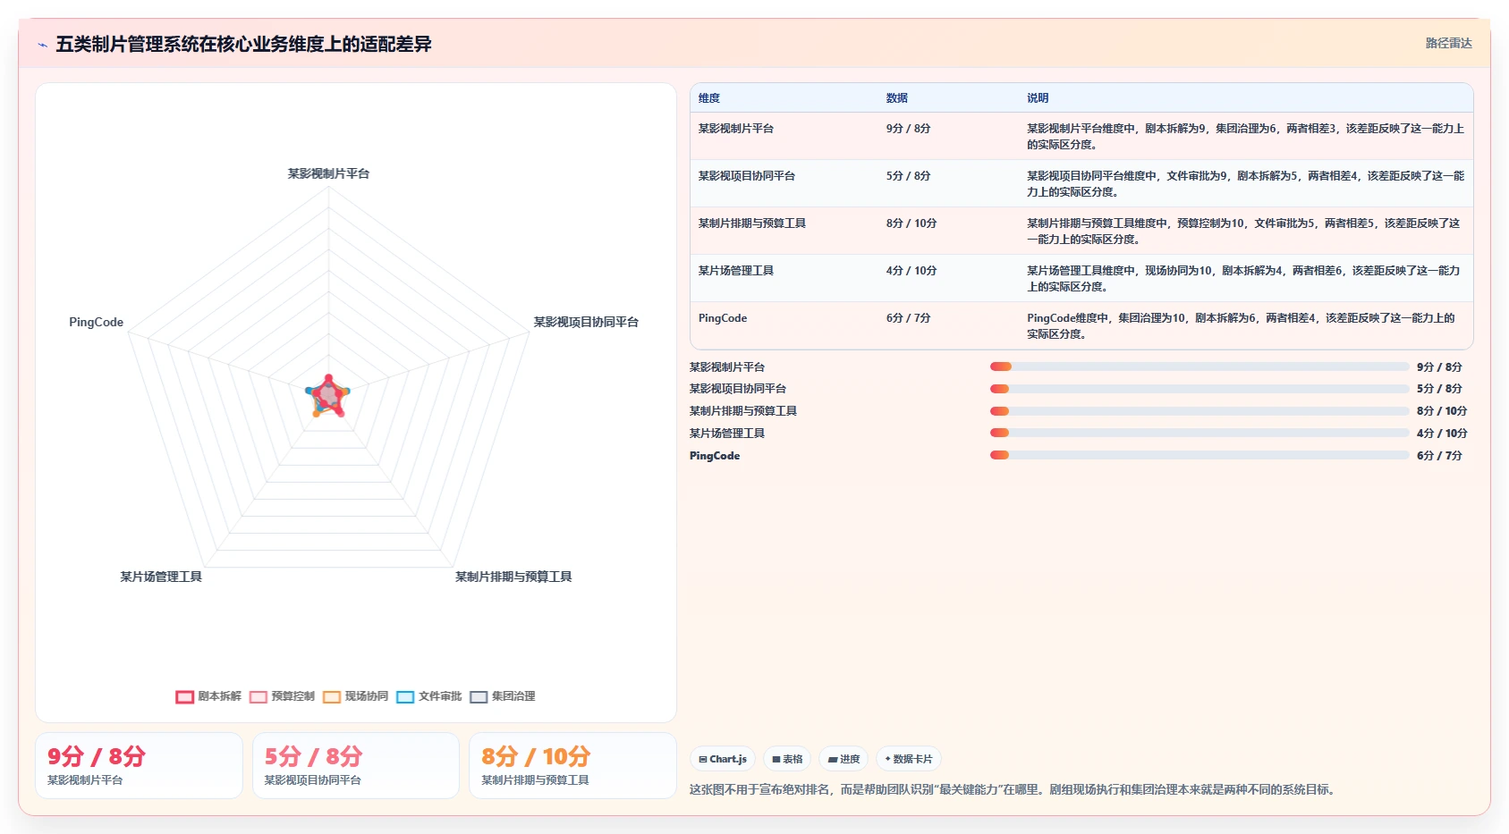
Task: Click the dashboard title 五类制片管理系统
Action: [x=243, y=44]
